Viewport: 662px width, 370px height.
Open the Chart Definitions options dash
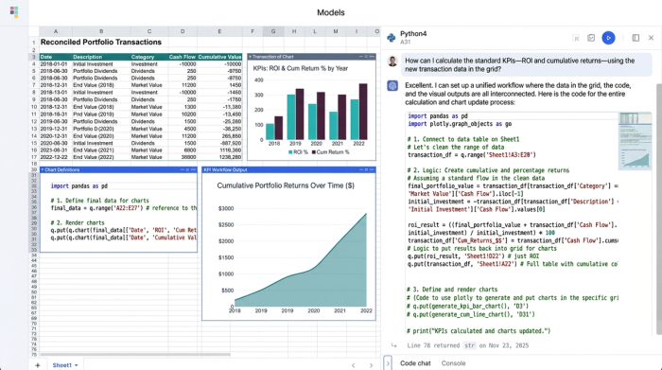(x=193, y=169)
